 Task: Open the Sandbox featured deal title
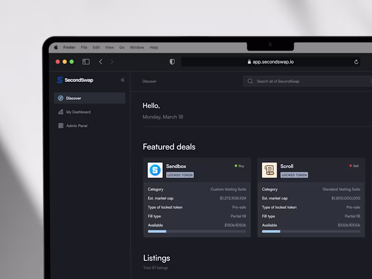tap(176, 166)
